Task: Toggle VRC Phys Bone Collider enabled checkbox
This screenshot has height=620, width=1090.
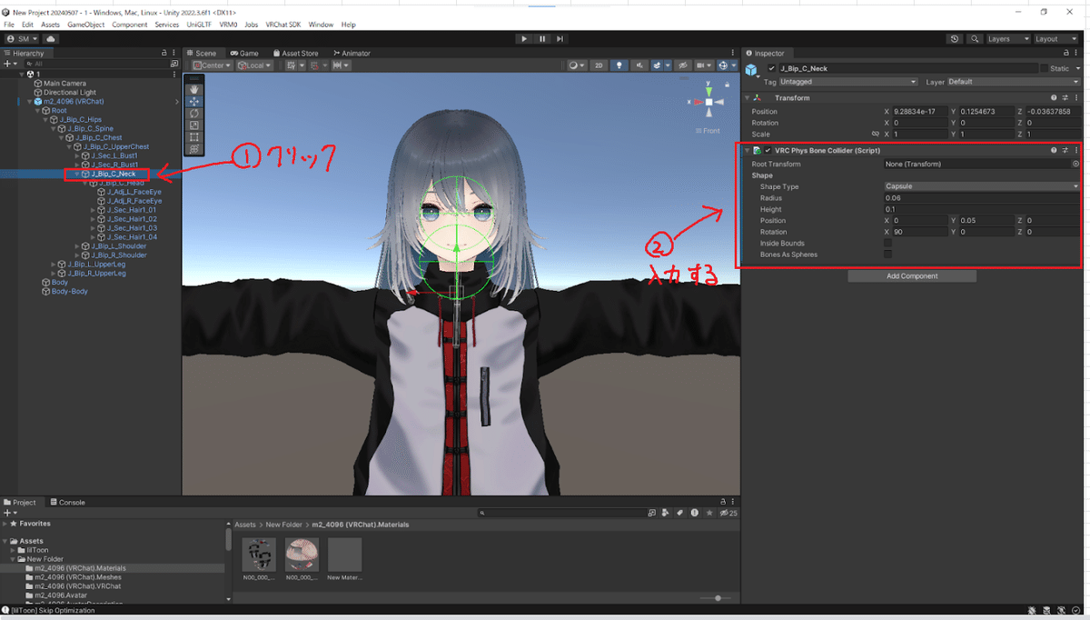Action: (x=768, y=150)
